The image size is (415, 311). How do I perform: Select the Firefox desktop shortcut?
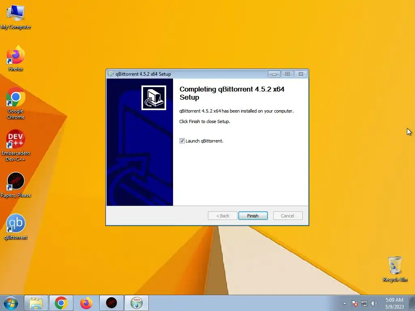click(x=16, y=59)
